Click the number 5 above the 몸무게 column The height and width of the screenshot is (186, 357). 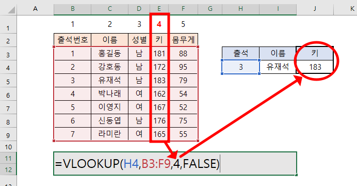183,24
